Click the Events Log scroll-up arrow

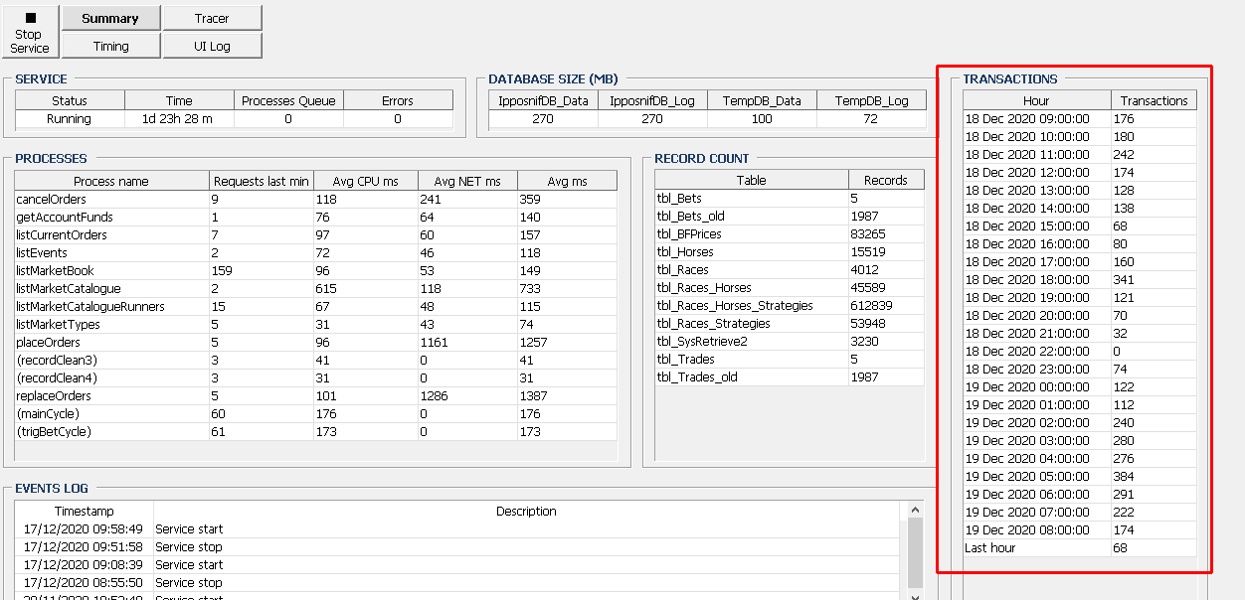914,510
